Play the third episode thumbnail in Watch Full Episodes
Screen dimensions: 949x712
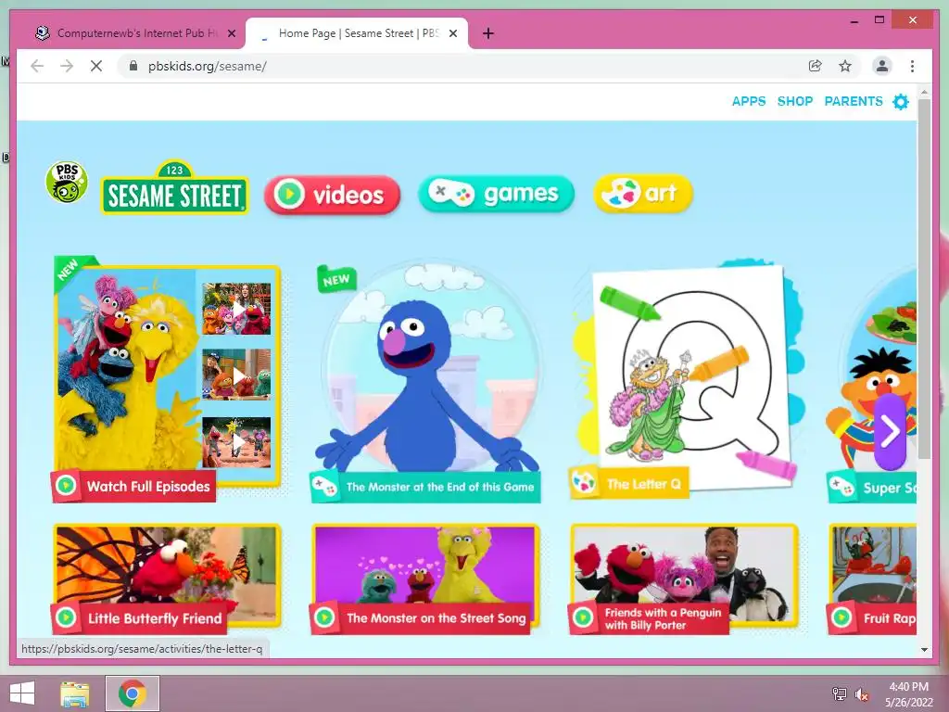pos(236,442)
